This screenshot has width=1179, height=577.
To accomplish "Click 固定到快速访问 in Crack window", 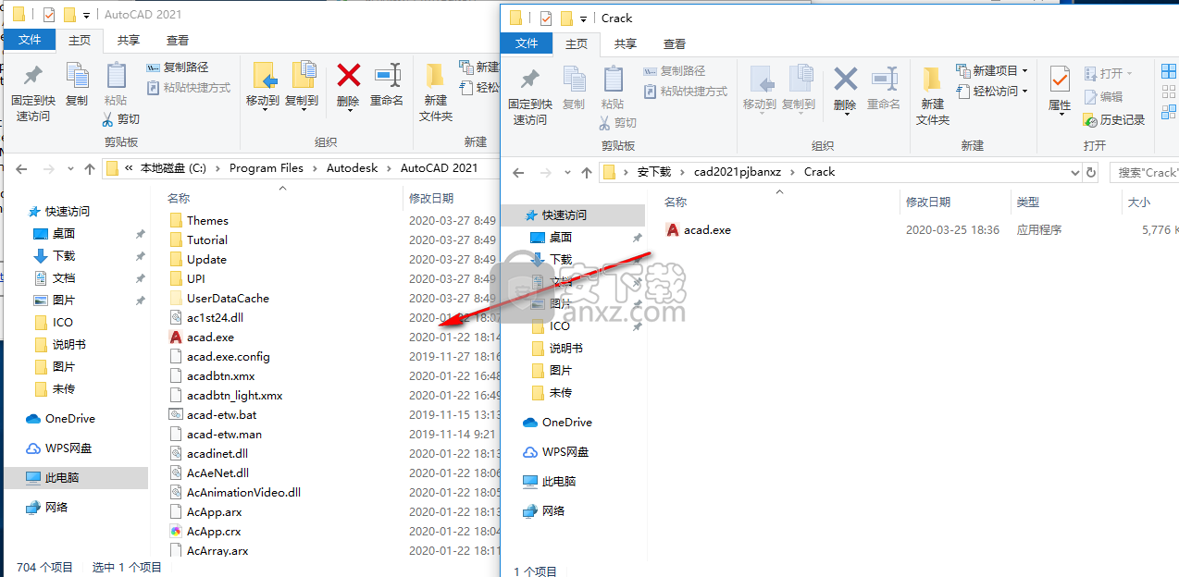I will coord(529,97).
